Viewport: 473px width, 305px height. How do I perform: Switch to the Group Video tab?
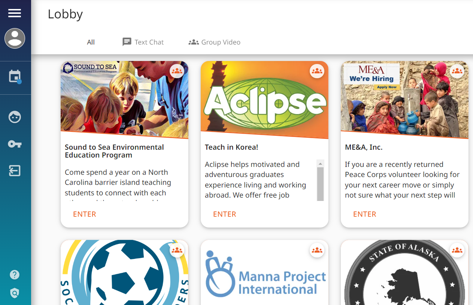pos(214,42)
